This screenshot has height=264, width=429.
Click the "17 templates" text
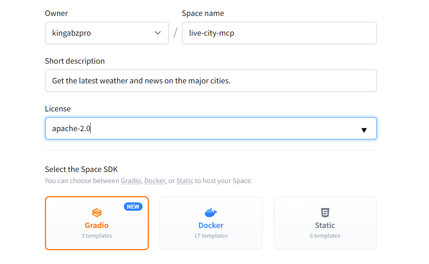(x=211, y=236)
